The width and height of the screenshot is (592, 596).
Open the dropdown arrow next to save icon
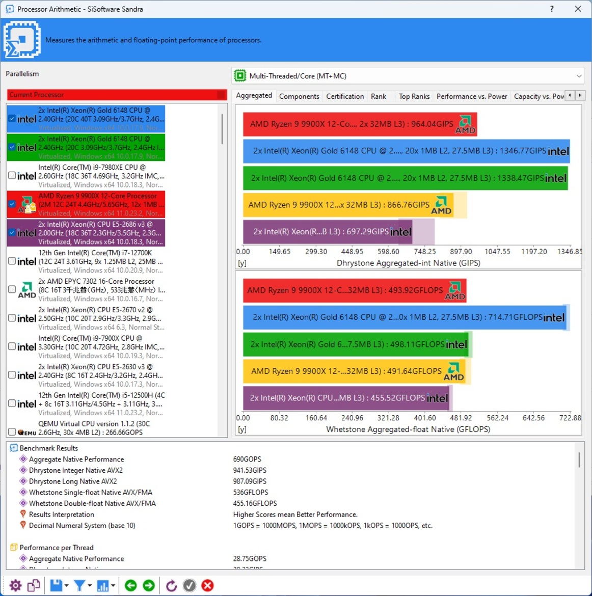tap(67, 586)
